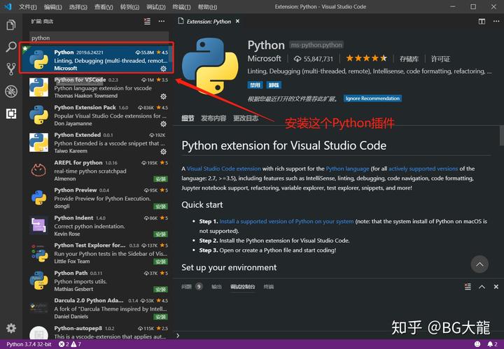
Task: Switch to the 输出 output panel tab
Action: pos(216,287)
